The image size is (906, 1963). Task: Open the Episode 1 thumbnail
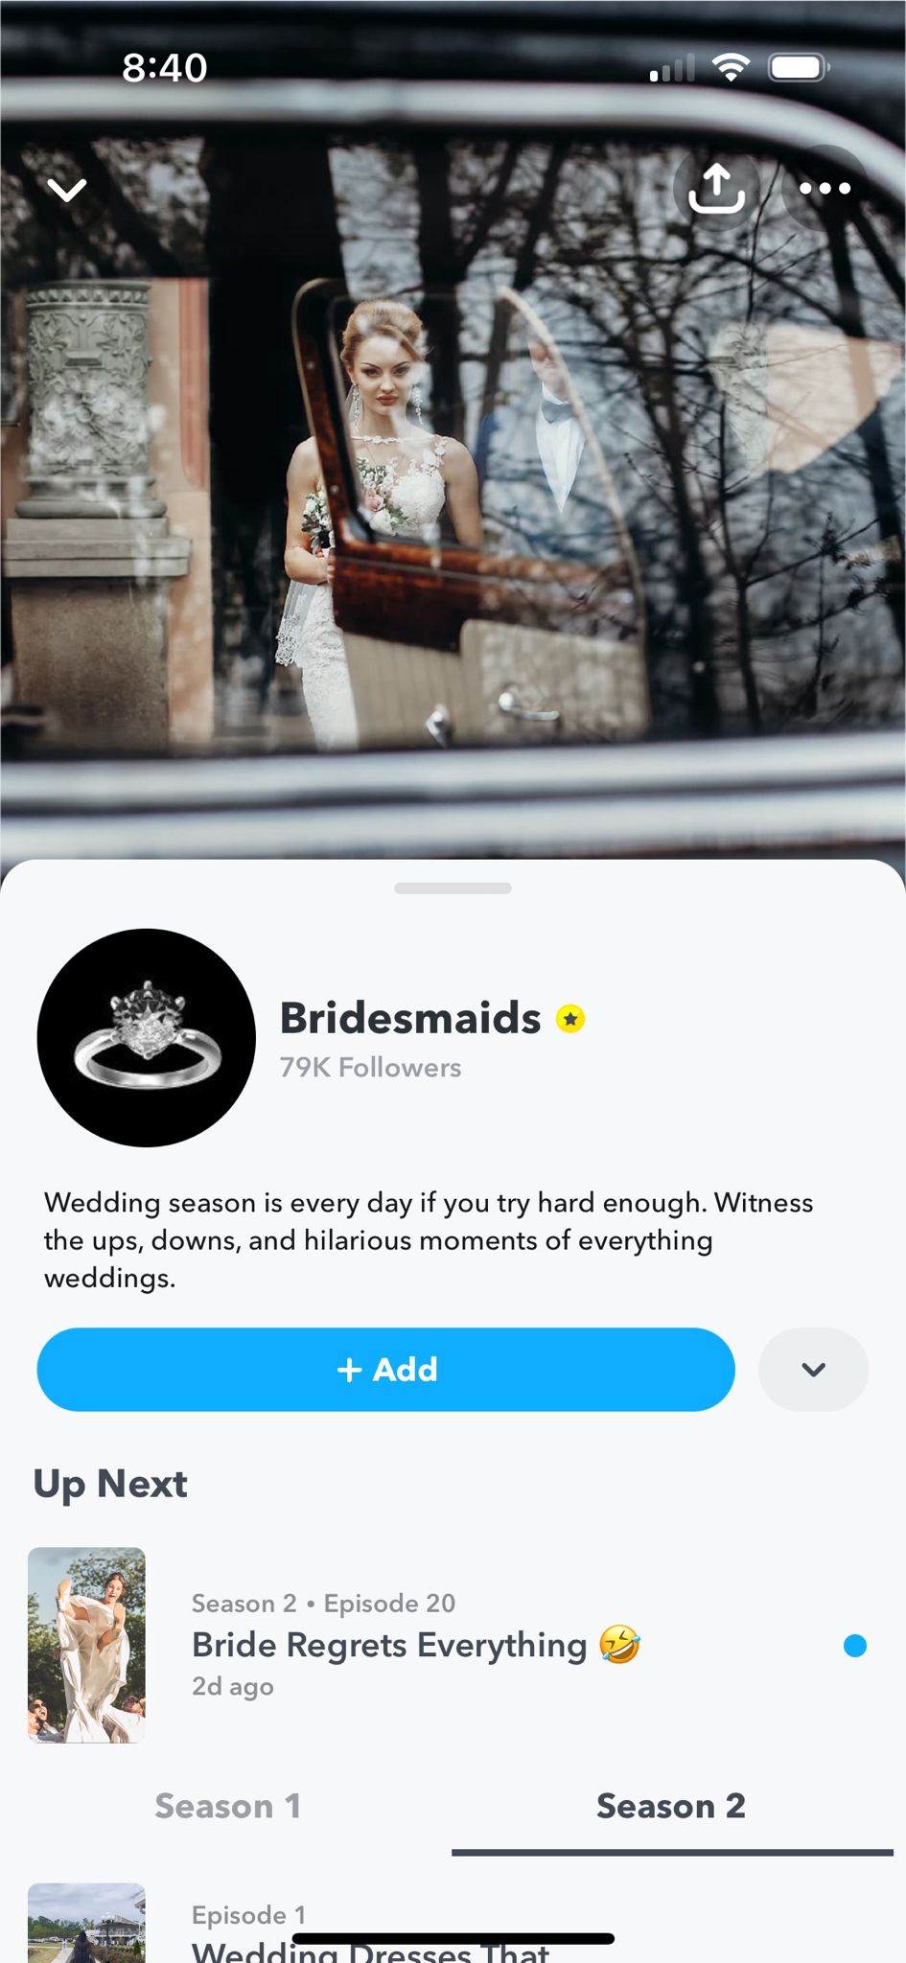tap(86, 1923)
